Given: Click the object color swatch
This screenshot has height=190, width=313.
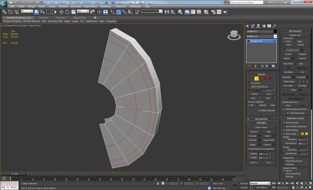Looking at the screenshot, I should click(275, 31).
